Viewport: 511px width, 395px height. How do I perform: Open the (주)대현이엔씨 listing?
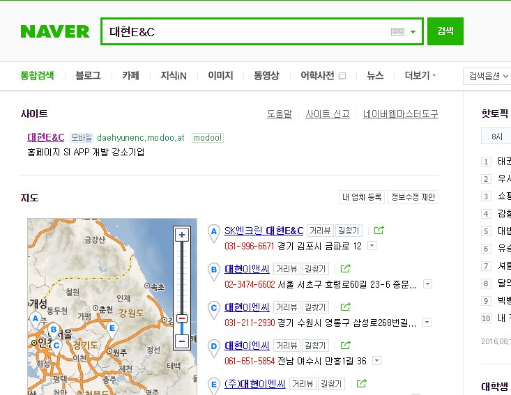(255, 384)
